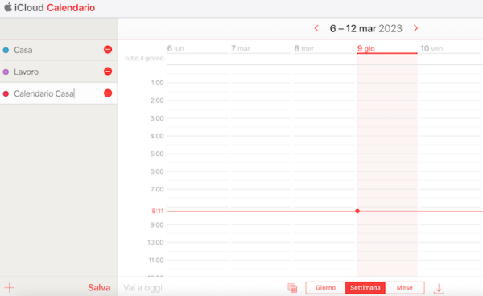
Task: Click the 11:00 hour label
Action: (x=156, y=261)
